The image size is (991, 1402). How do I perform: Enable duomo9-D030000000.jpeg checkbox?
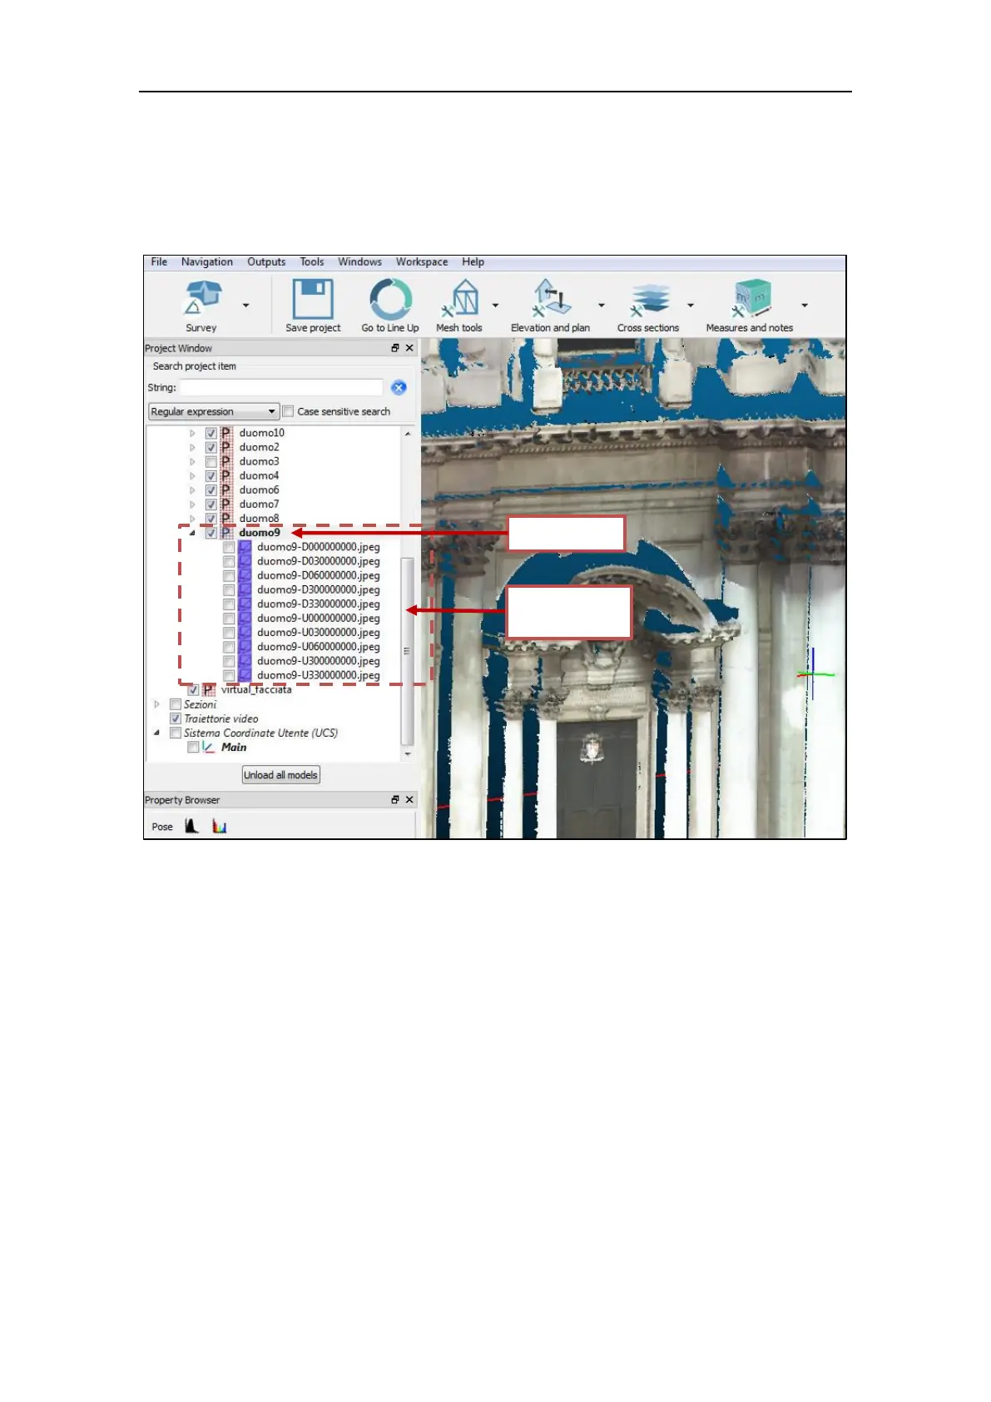click(229, 561)
